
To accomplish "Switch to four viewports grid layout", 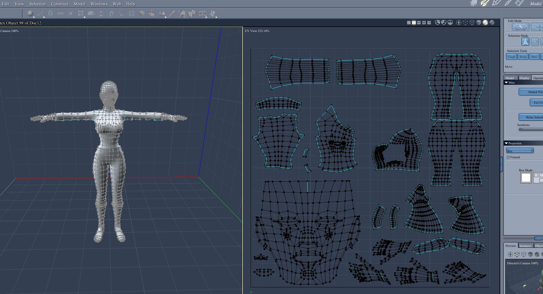I will (424, 22).
